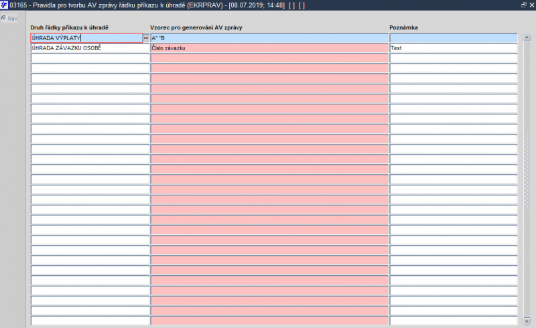Close the window with the X icon
The image size is (536, 328).
coord(531,5)
